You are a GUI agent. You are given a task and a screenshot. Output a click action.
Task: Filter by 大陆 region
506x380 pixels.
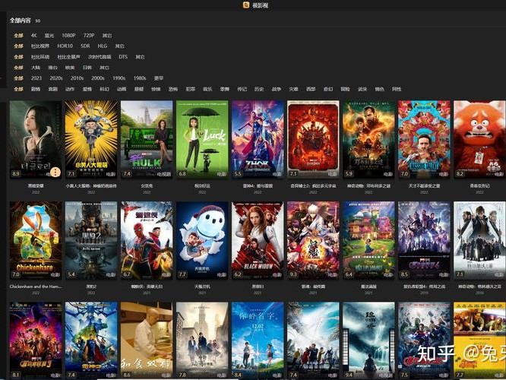click(x=36, y=68)
